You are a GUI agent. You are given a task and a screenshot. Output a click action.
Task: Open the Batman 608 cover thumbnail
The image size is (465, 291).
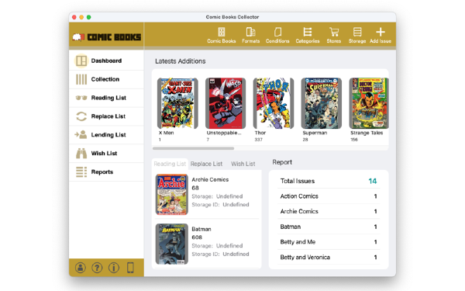(172, 244)
